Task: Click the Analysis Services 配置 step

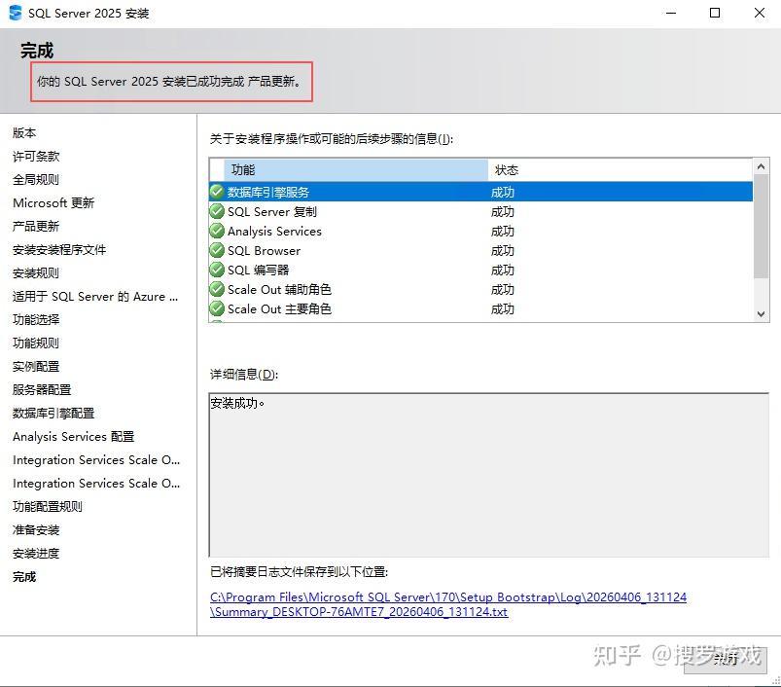Action: pyautogui.click(x=74, y=436)
